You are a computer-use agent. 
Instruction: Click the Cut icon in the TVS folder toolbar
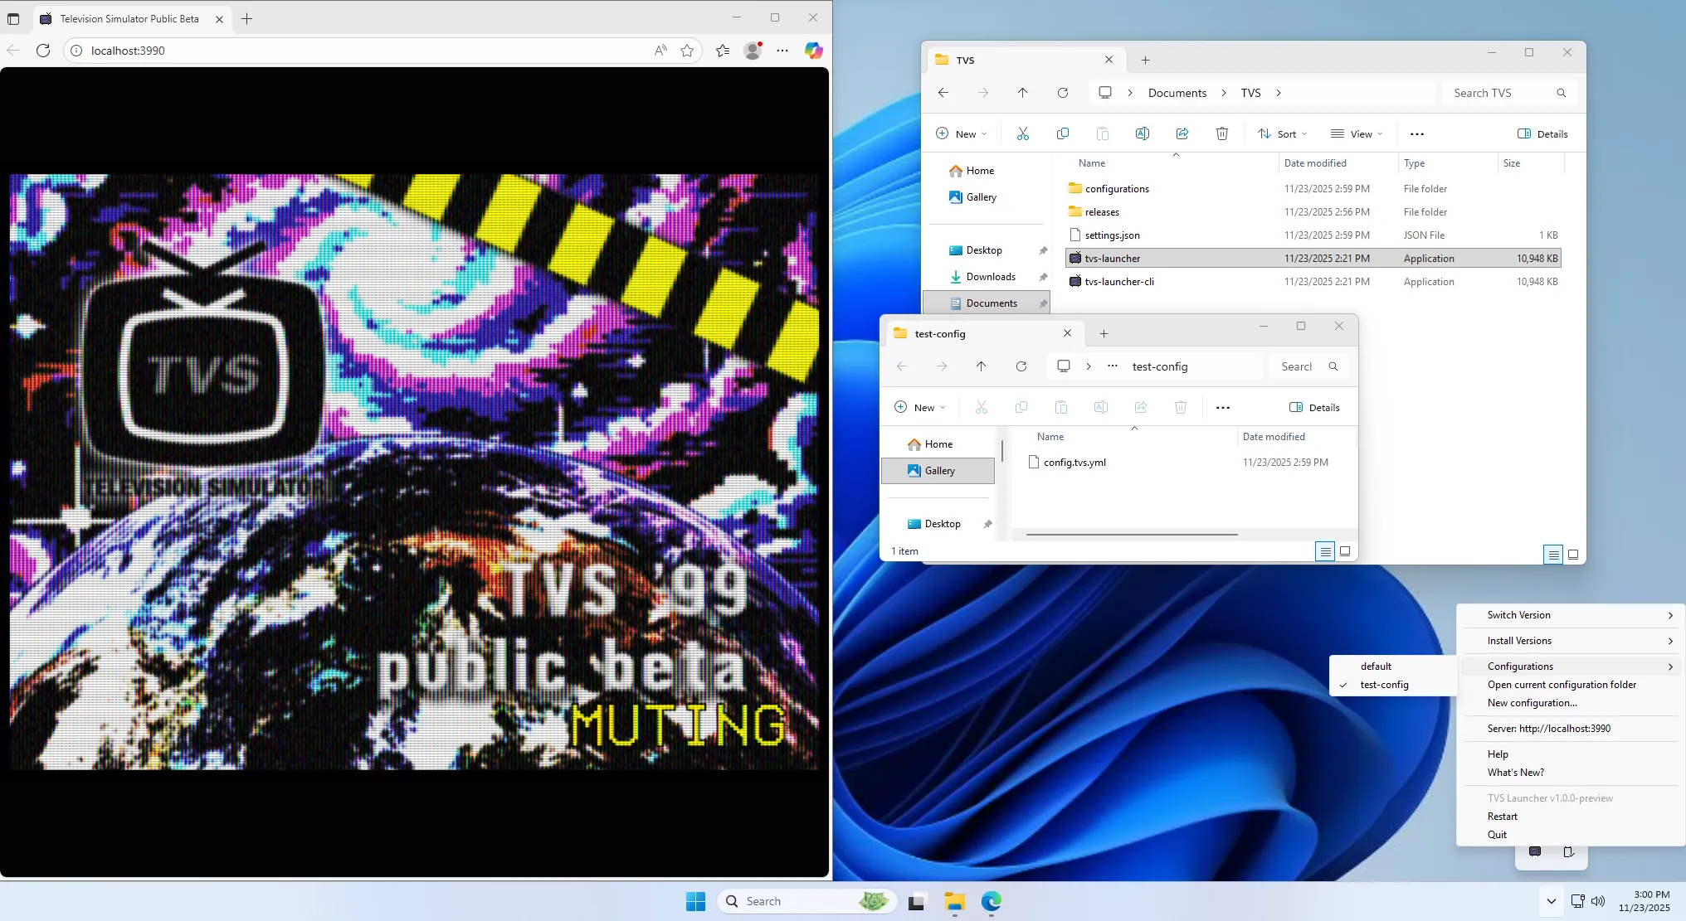[x=1023, y=133]
